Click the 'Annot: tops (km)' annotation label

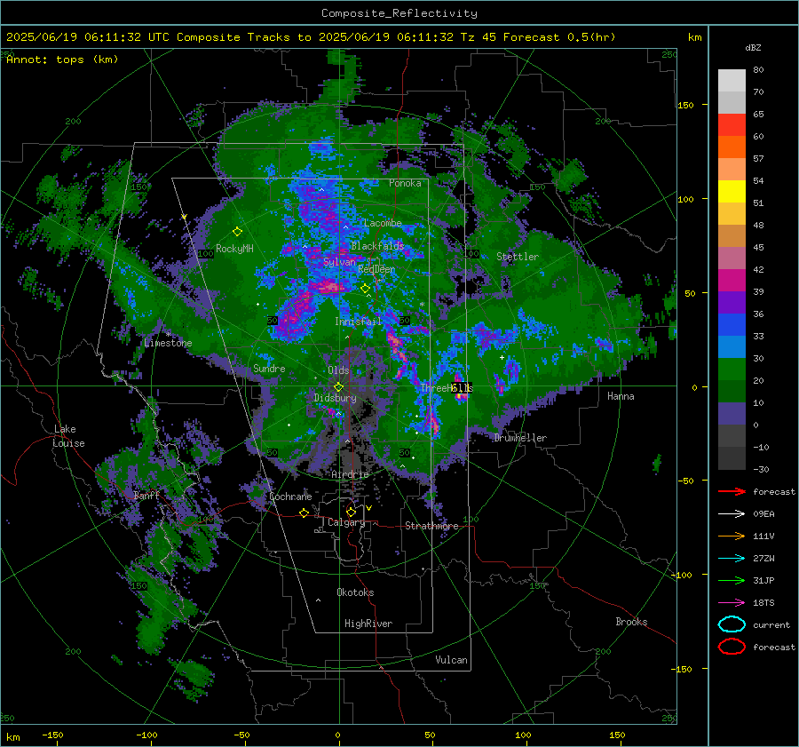[62, 60]
